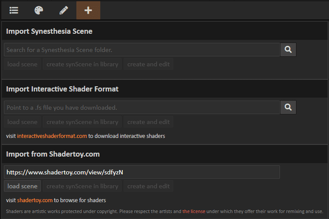This screenshot has width=329, height=219.
Task: Click the plus import tab icon
Action: [x=88, y=10]
